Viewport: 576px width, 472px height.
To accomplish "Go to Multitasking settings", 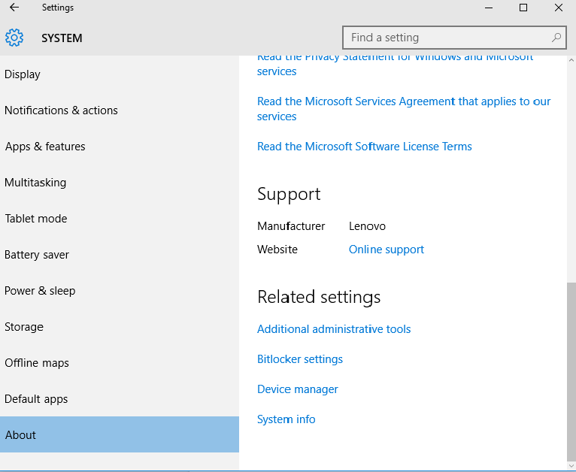I will (x=120, y=183).
